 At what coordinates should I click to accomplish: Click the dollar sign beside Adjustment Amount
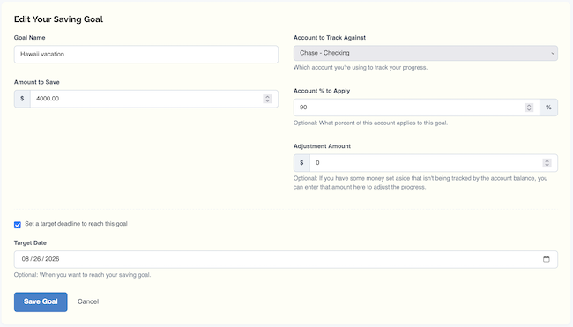301,163
